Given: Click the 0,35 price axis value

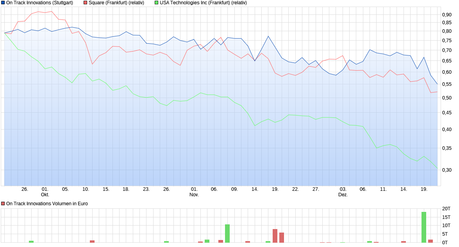Looking at the screenshot, I should pos(447,148).
